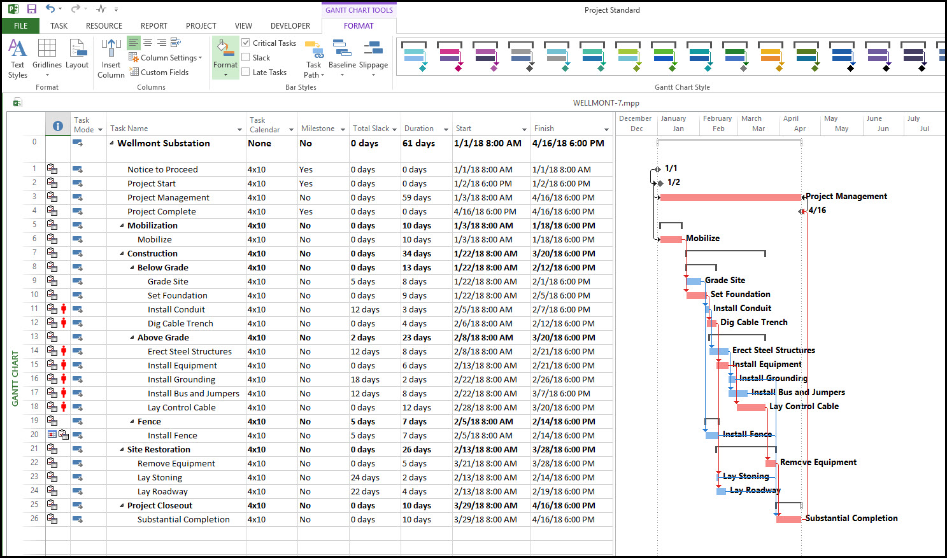Screen dimensions: 947x558
Task: Enable the Late Tasks checkbox
Action: coord(245,72)
